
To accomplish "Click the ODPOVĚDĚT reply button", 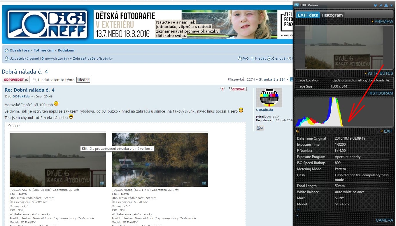I will (16, 80).
